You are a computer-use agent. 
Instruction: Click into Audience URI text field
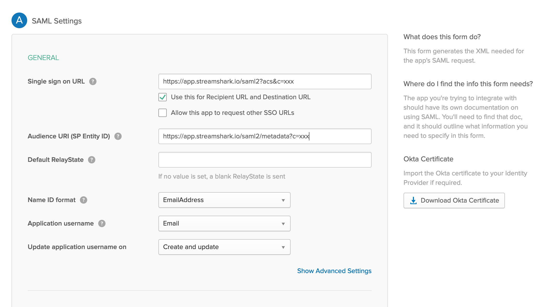tap(265, 136)
